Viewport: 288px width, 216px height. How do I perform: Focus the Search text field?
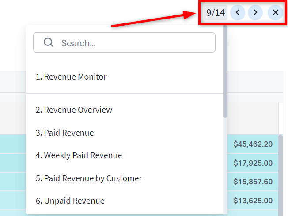133,43
